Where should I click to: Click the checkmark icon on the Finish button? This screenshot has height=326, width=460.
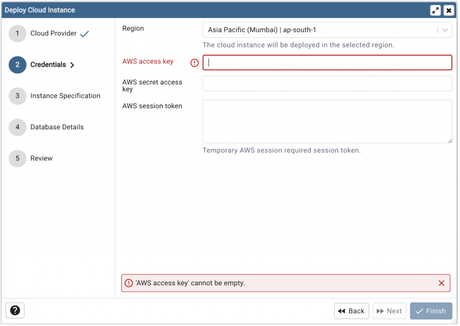(x=419, y=311)
